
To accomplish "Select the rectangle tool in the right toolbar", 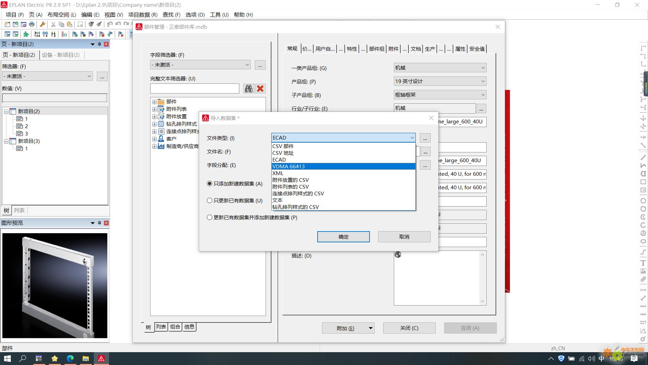I will (x=643, y=182).
